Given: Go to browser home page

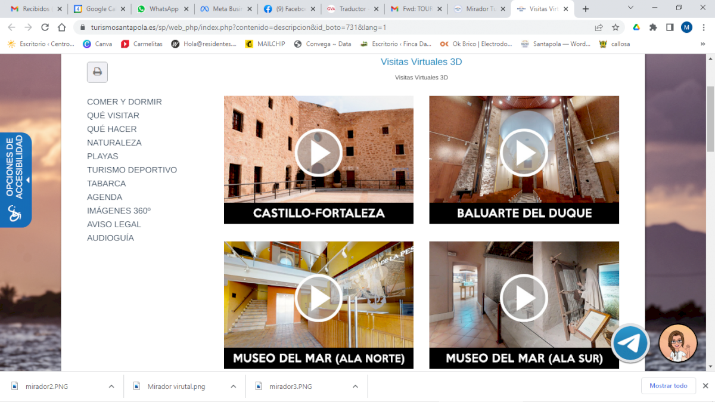Looking at the screenshot, I should 61,27.
